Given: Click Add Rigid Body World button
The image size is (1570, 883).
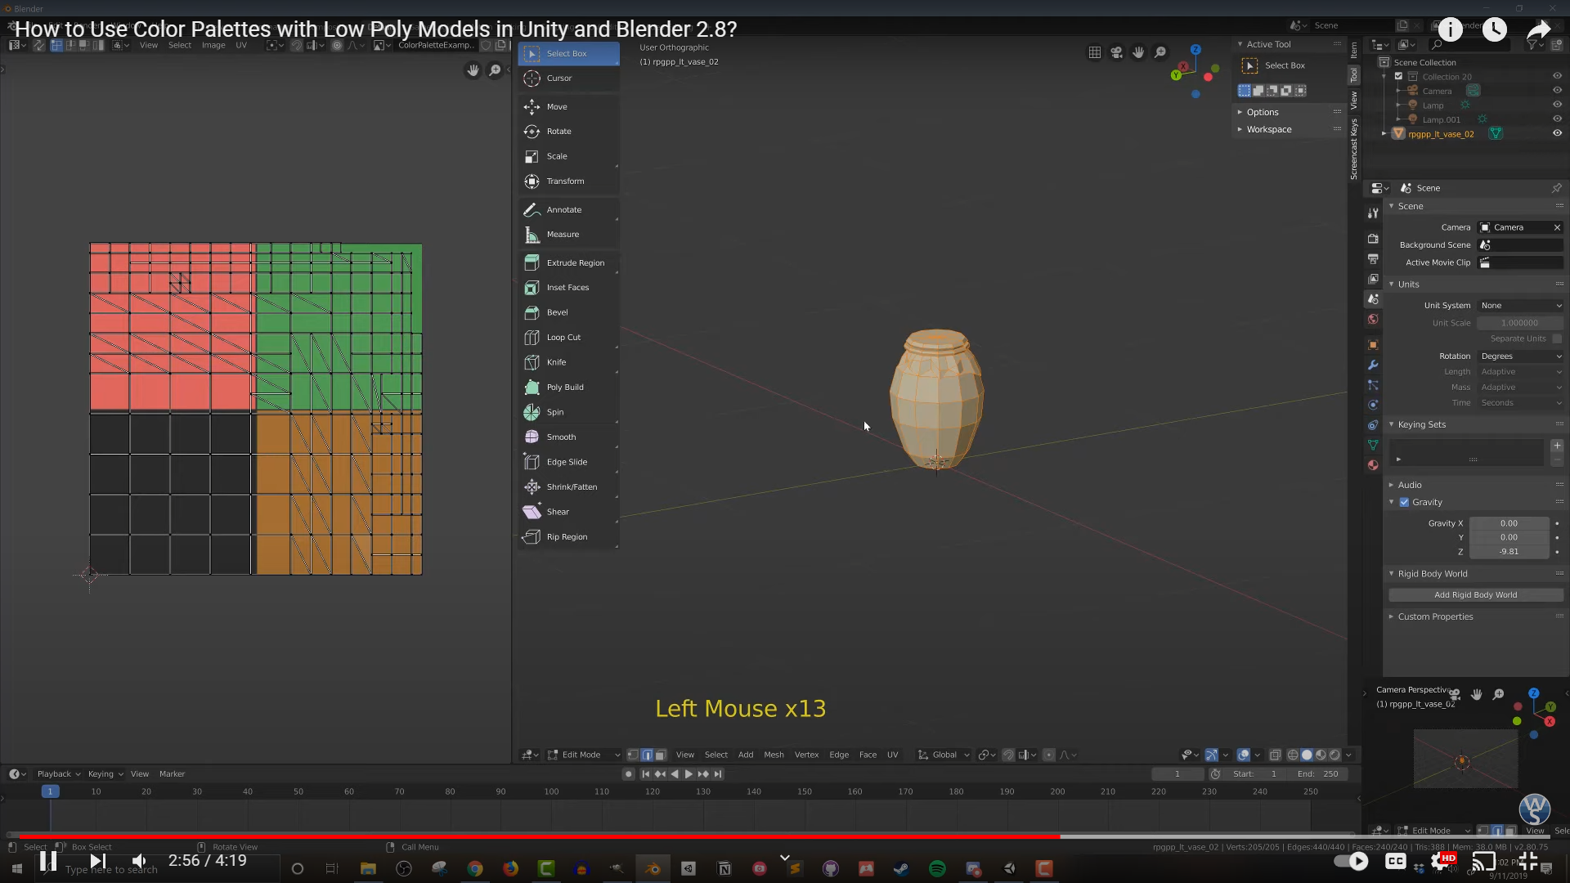Looking at the screenshot, I should [1475, 595].
